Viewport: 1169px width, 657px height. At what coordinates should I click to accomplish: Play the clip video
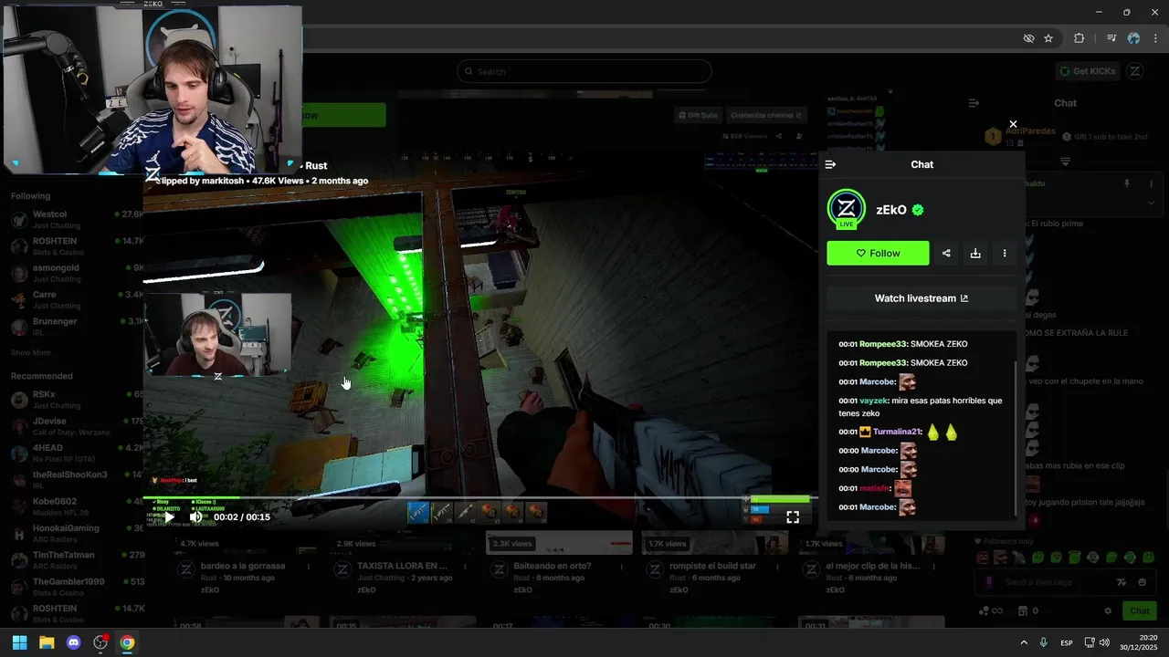point(169,516)
